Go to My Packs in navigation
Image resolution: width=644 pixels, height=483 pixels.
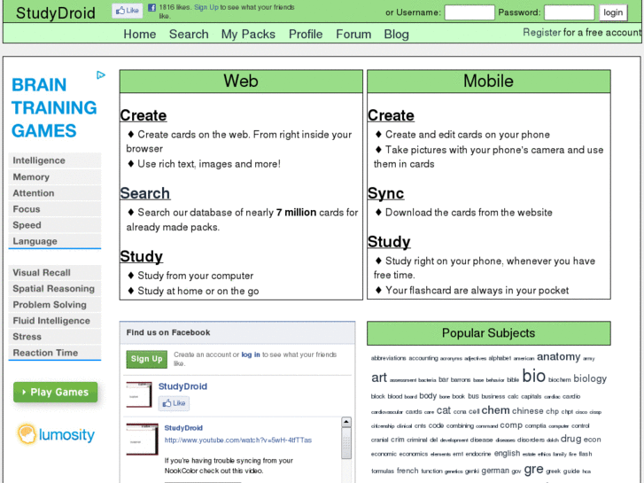point(248,34)
